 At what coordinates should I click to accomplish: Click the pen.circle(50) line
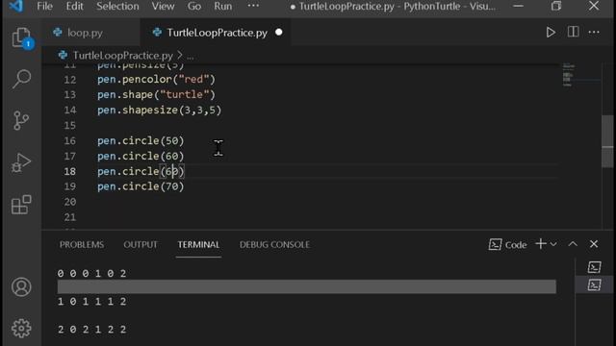[141, 141]
